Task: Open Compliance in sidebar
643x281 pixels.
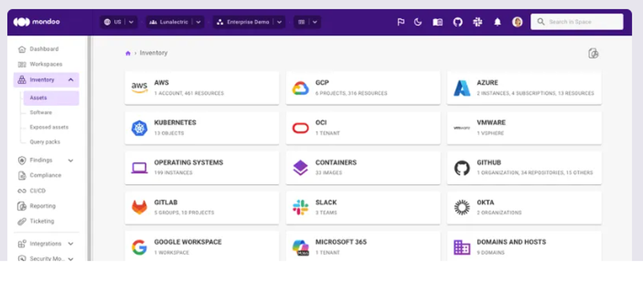Action: click(x=46, y=175)
